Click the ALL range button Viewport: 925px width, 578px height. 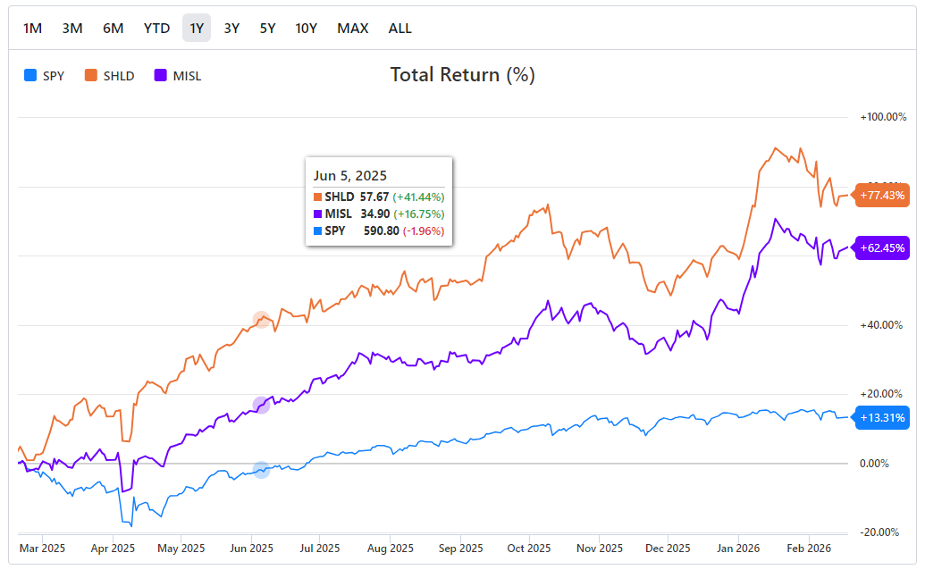(x=400, y=28)
